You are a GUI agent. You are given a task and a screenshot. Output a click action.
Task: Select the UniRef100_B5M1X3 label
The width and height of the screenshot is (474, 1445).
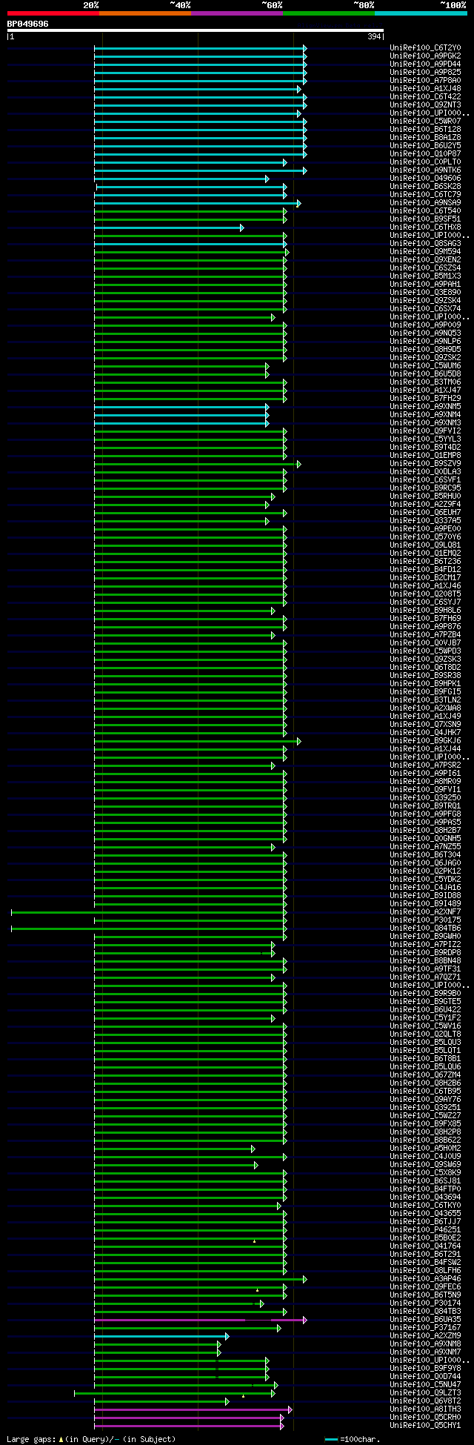click(x=425, y=276)
